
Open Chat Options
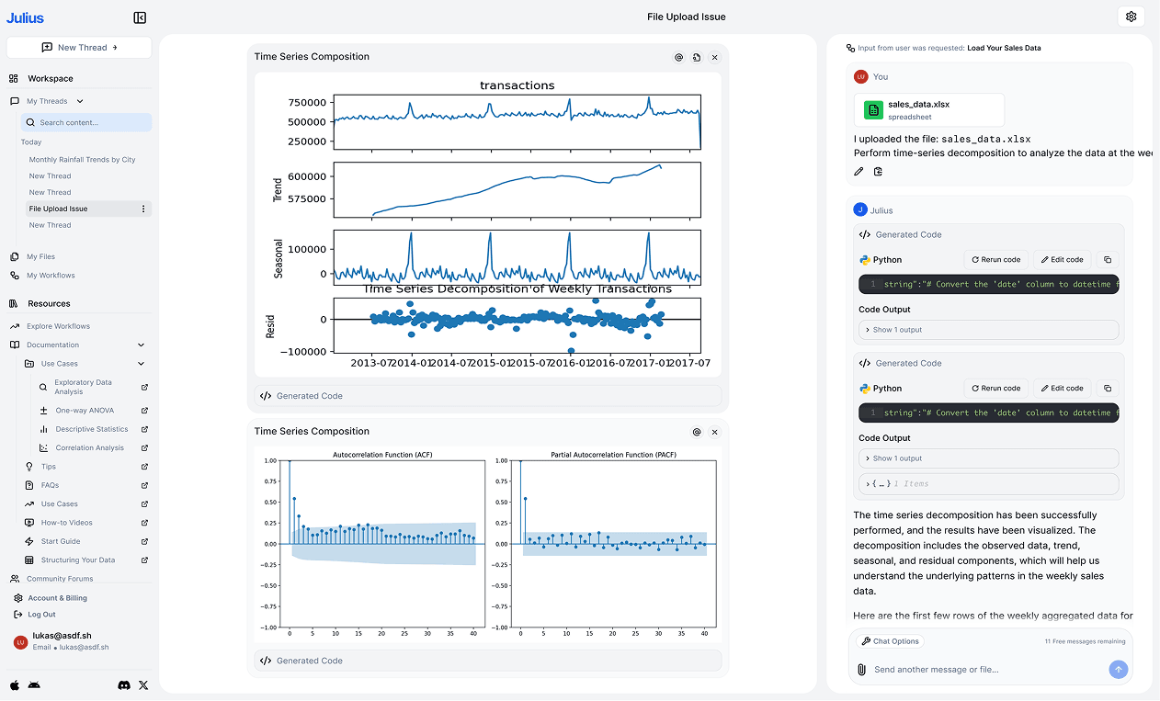(889, 641)
